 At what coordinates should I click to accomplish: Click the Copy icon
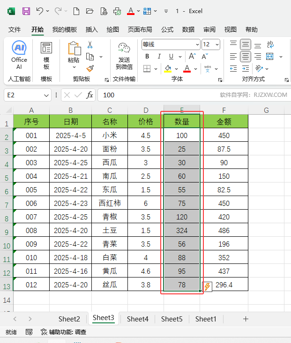90,57
